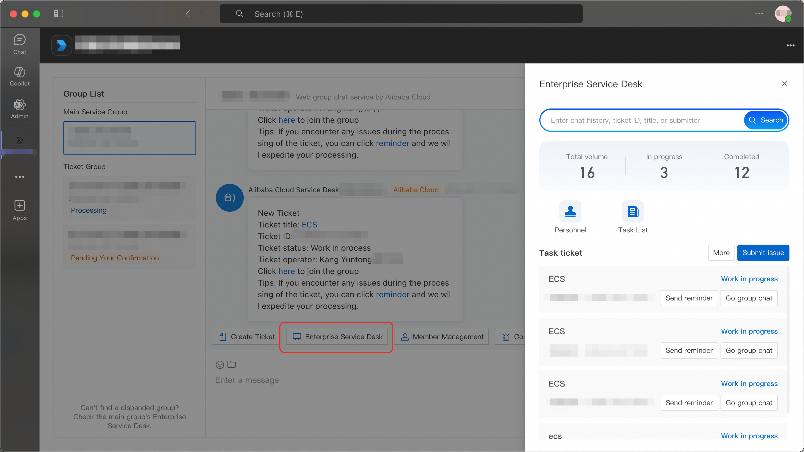The image size is (804, 452).
Task: Go forward using the right arrow
Action: pyautogui.click(x=207, y=13)
